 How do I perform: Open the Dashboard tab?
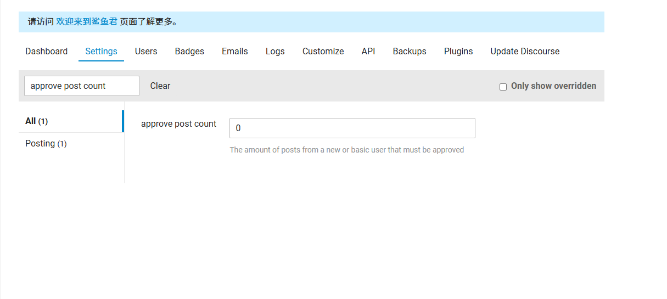tap(46, 51)
